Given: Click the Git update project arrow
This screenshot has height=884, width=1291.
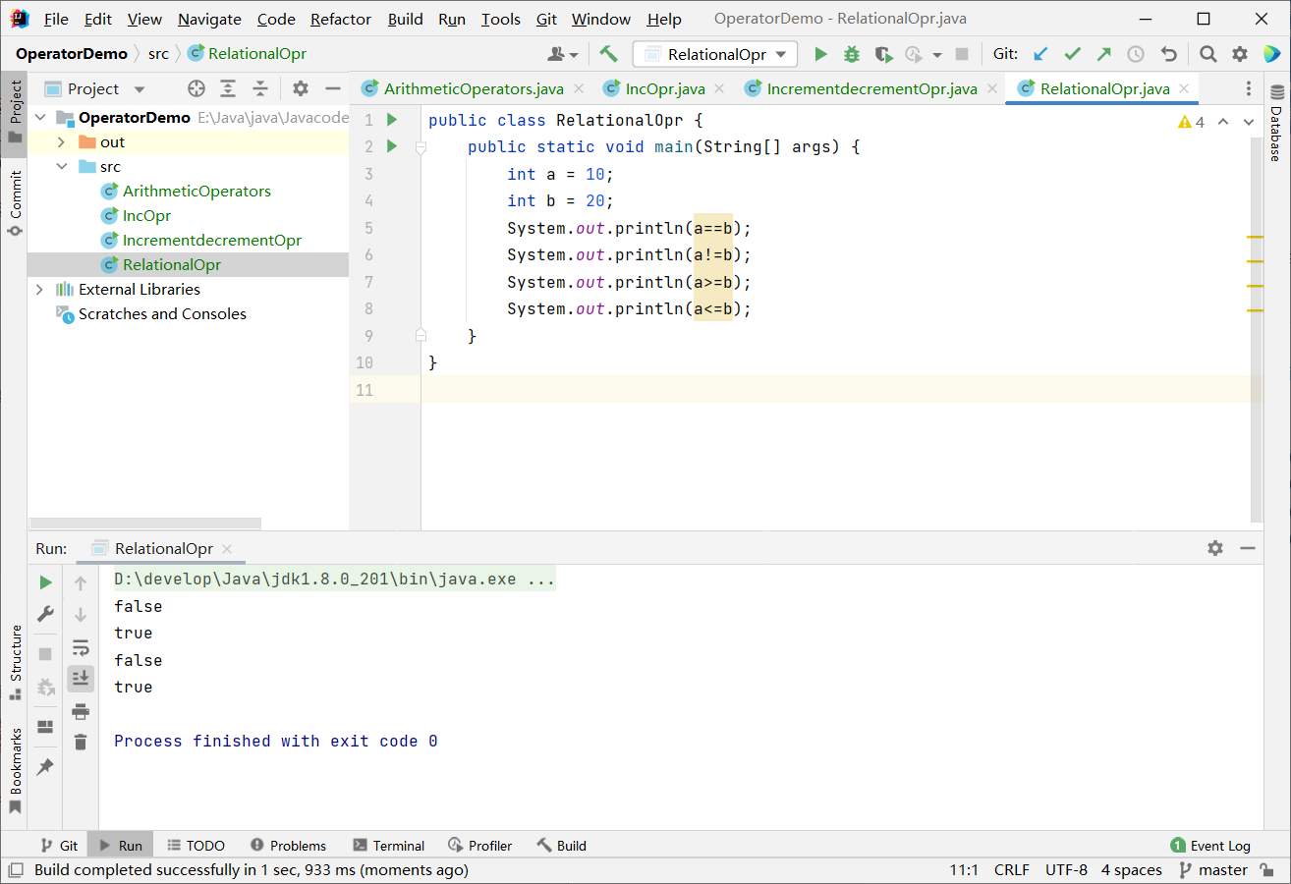Looking at the screenshot, I should point(1041,54).
